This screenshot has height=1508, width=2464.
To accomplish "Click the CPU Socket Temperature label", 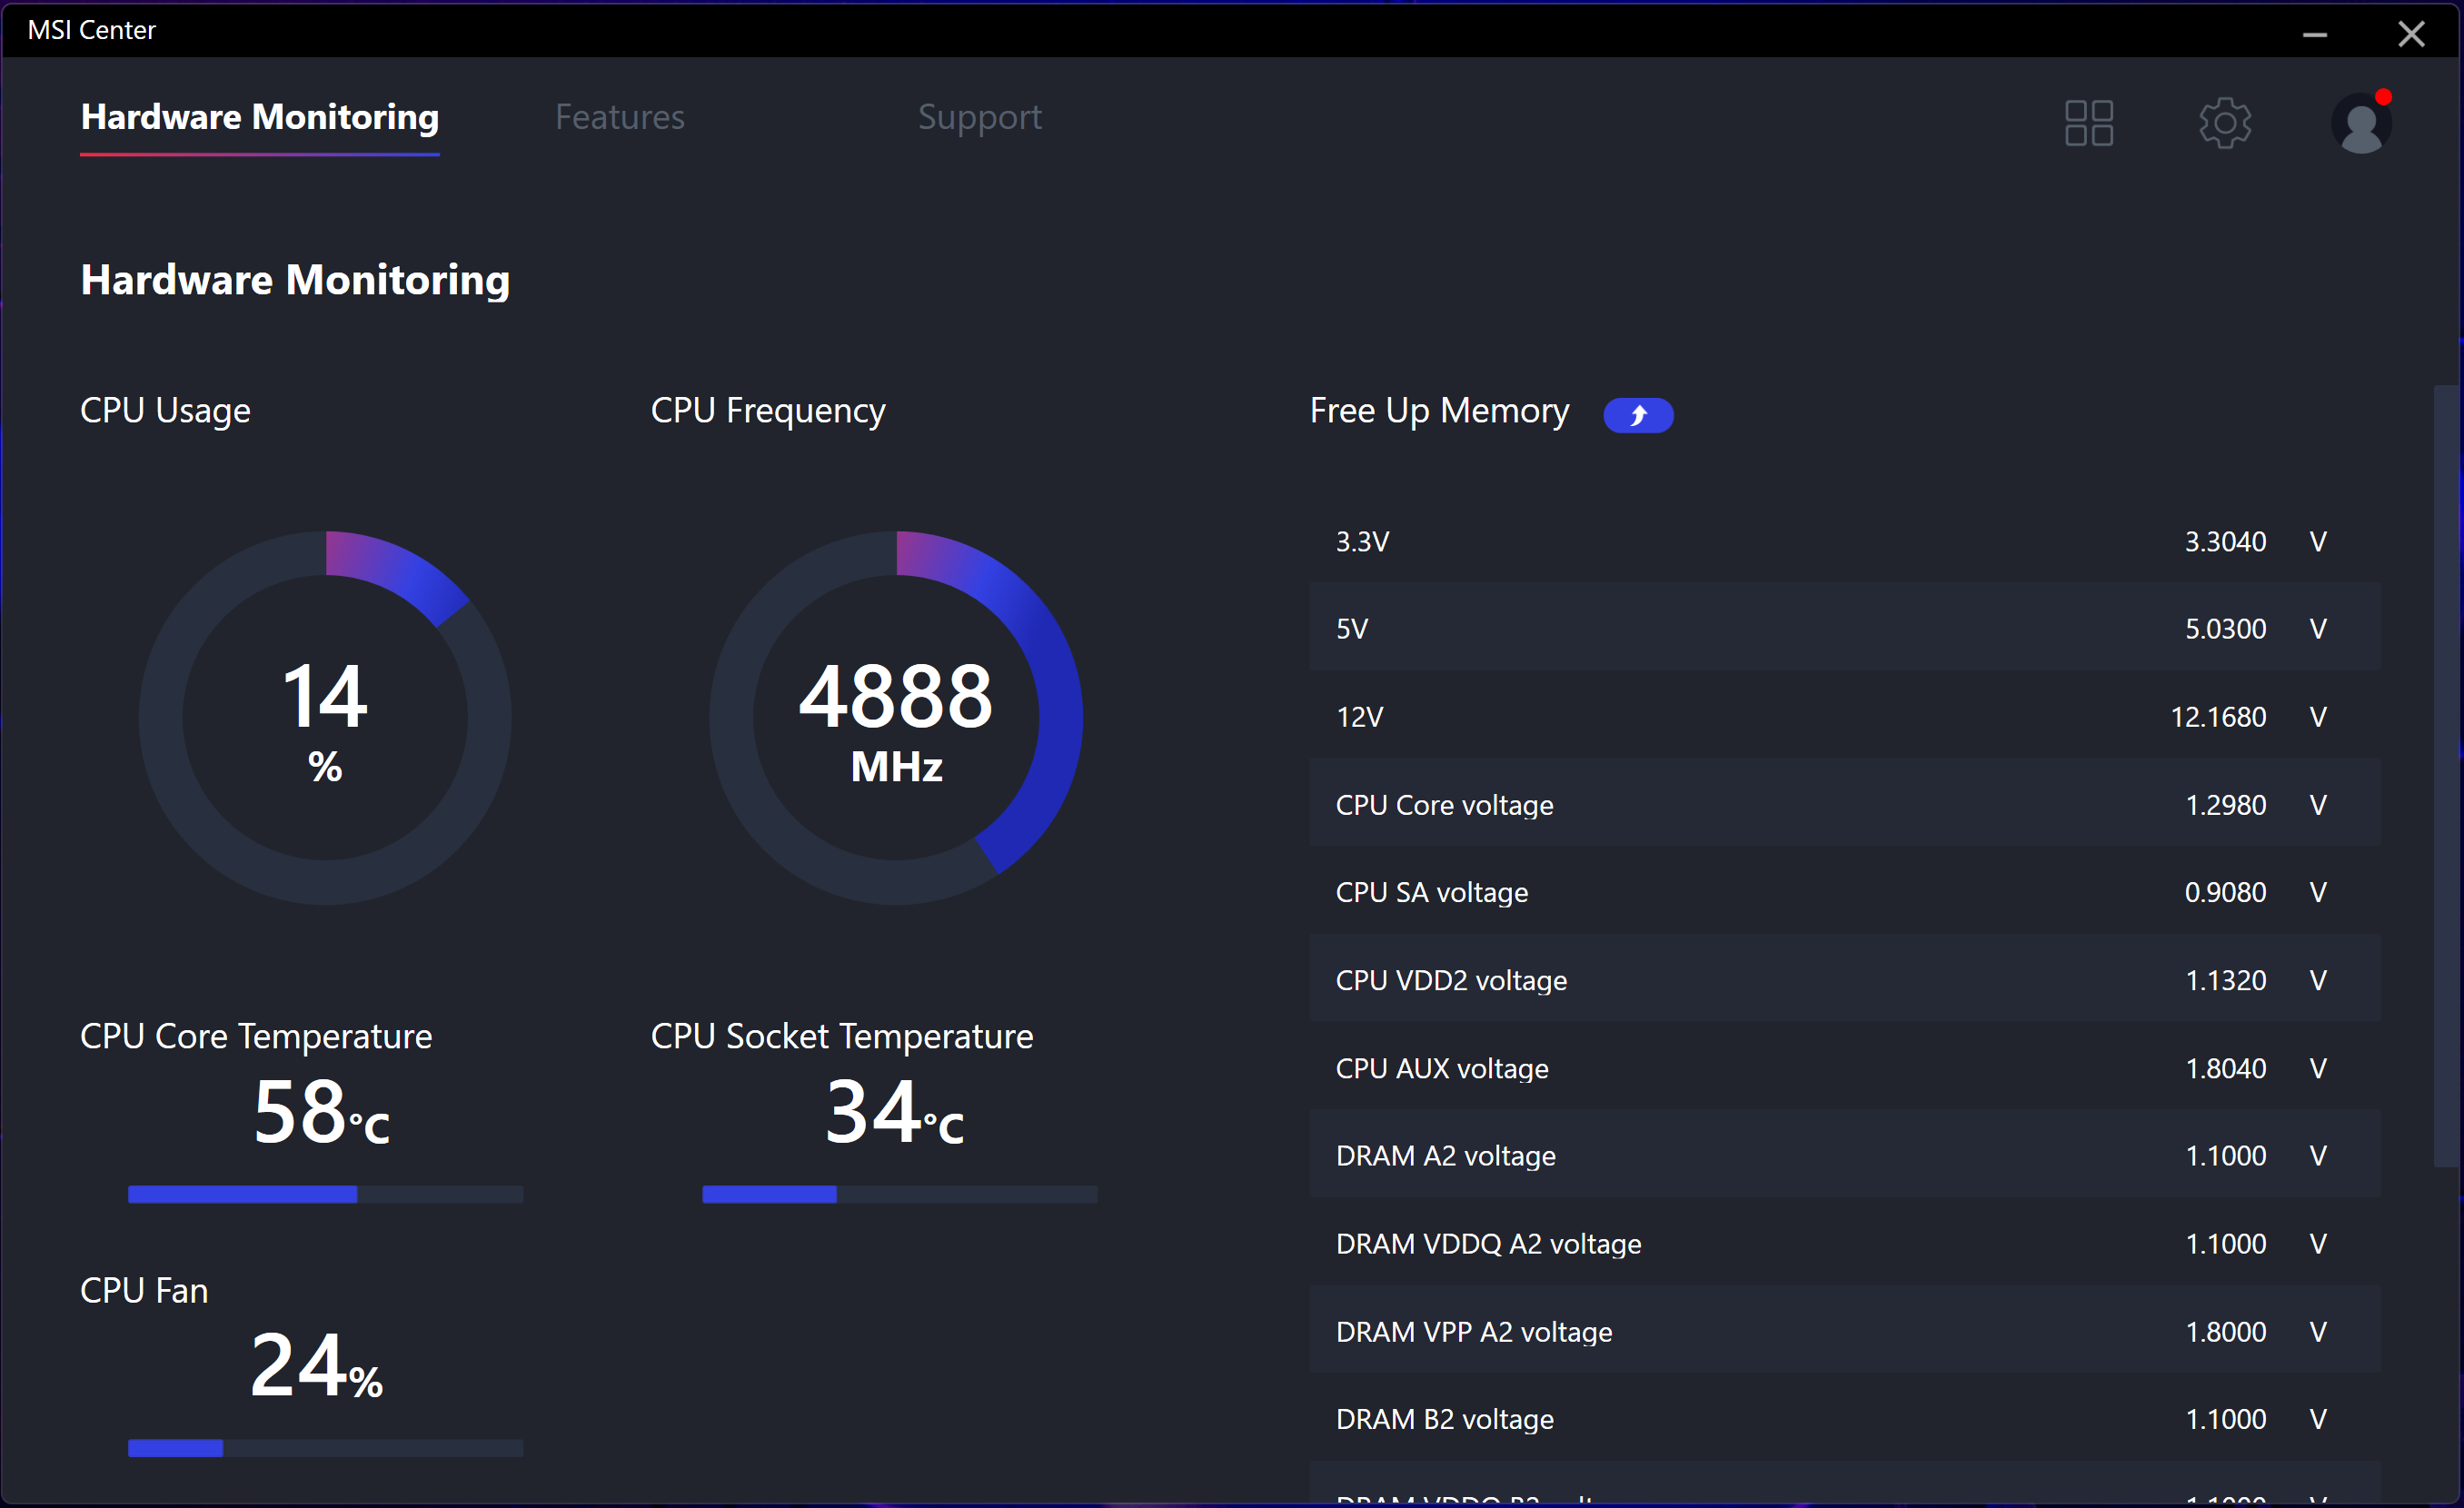I will [x=842, y=1036].
